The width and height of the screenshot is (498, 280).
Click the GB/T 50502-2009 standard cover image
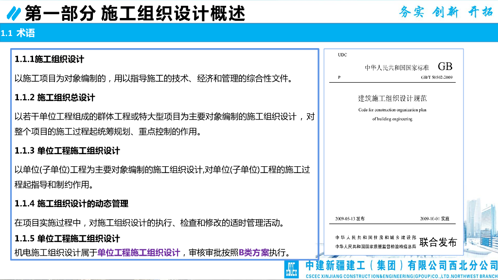[x=394, y=151]
